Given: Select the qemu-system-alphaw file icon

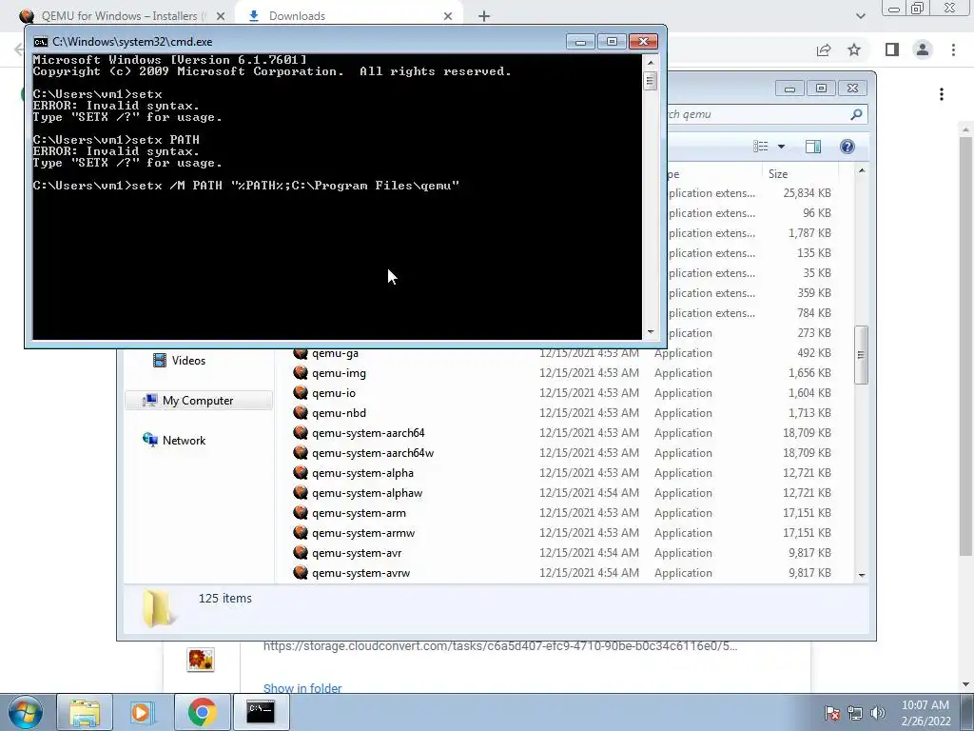Looking at the screenshot, I should 301,493.
